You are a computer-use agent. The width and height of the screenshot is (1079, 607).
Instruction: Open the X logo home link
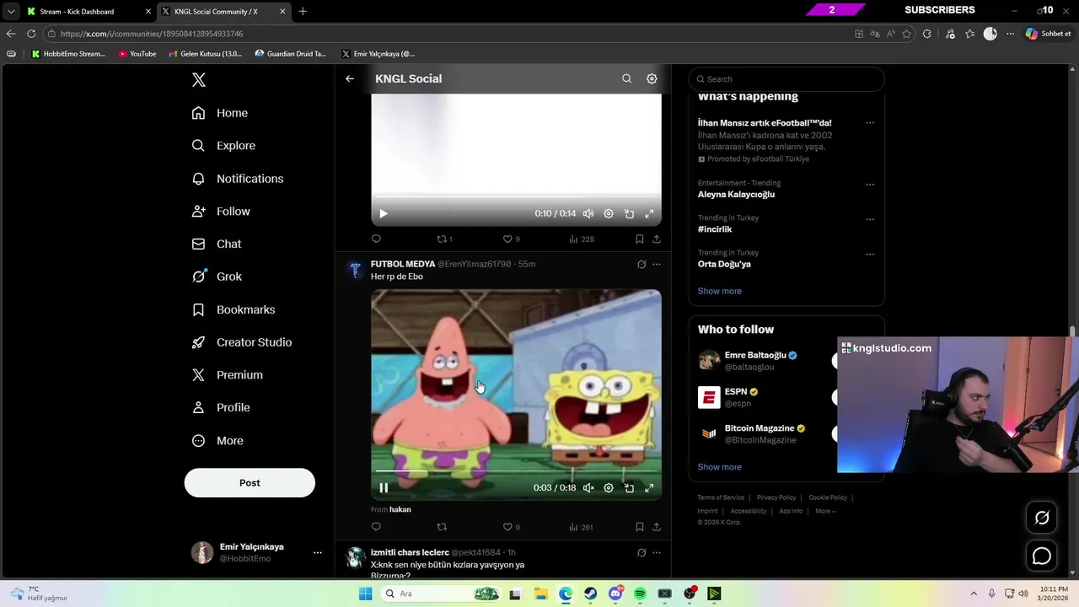click(199, 80)
